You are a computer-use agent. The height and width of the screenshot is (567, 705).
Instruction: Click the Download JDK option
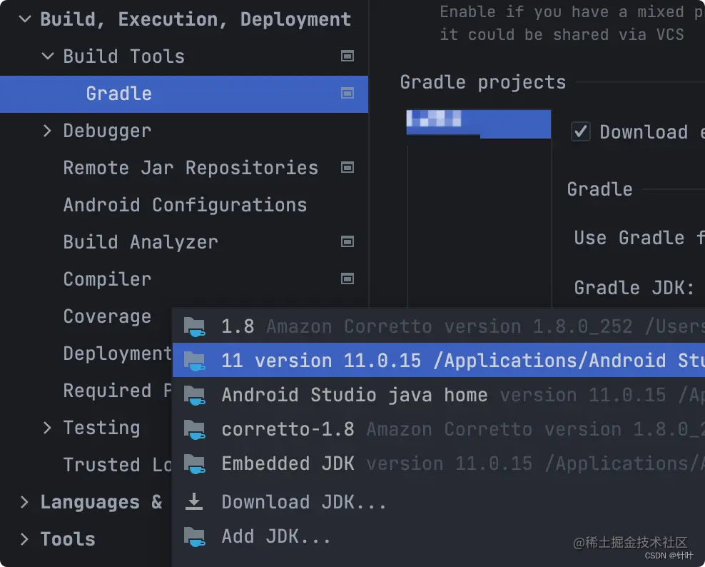click(x=303, y=501)
